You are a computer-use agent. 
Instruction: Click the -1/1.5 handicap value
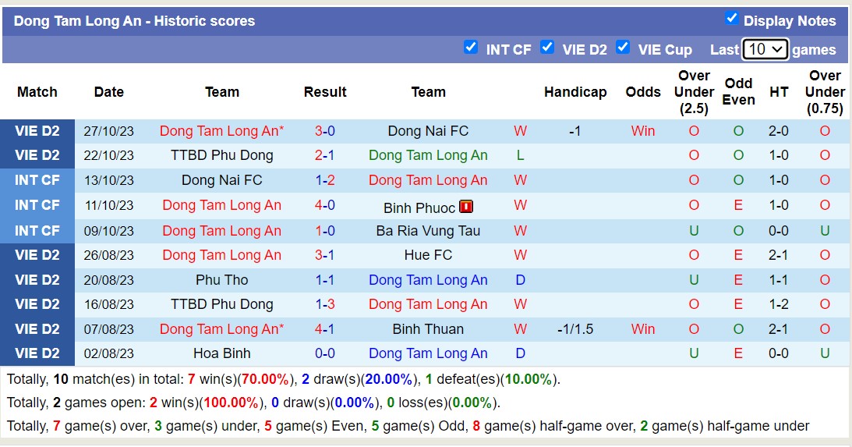575,329
